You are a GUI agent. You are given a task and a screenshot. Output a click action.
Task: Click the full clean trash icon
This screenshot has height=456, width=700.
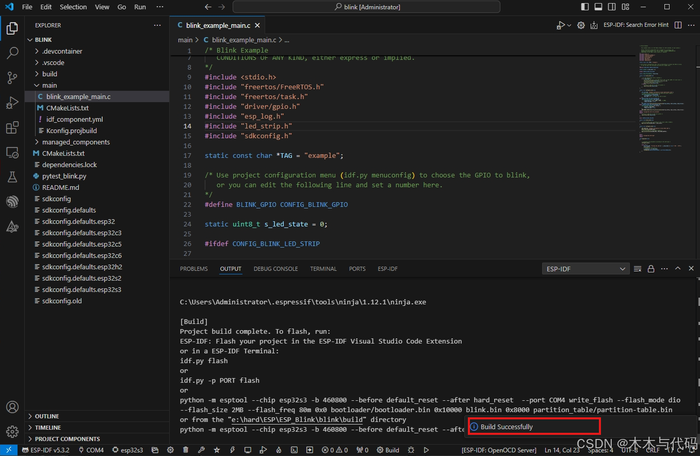point(185,450)
